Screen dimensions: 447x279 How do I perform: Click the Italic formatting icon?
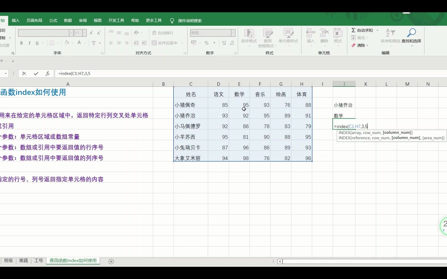click(29, 43)
